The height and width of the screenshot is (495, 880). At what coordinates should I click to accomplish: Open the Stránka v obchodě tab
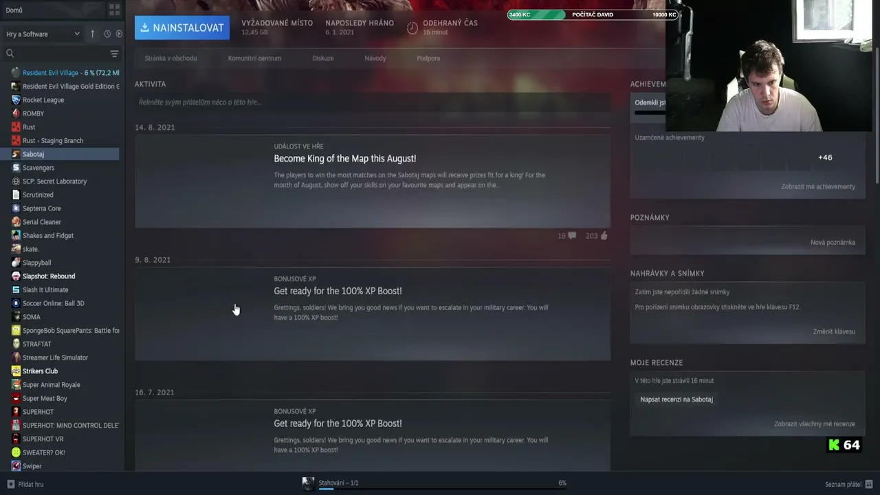point(170,58)
